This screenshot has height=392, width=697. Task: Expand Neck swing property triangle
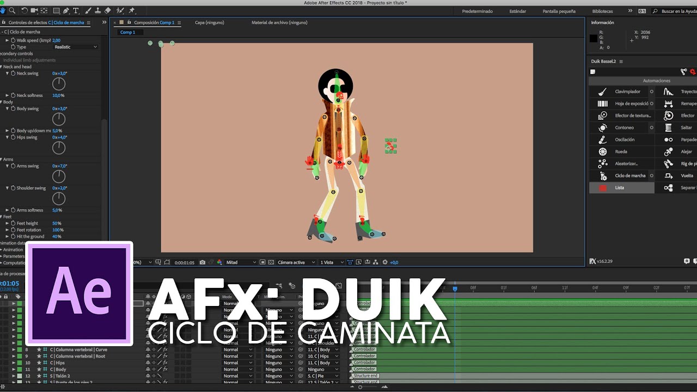(7, 73)
